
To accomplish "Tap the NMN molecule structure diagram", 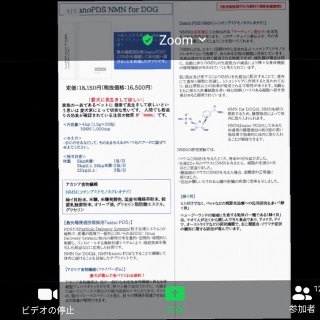I will coord(201,118).
